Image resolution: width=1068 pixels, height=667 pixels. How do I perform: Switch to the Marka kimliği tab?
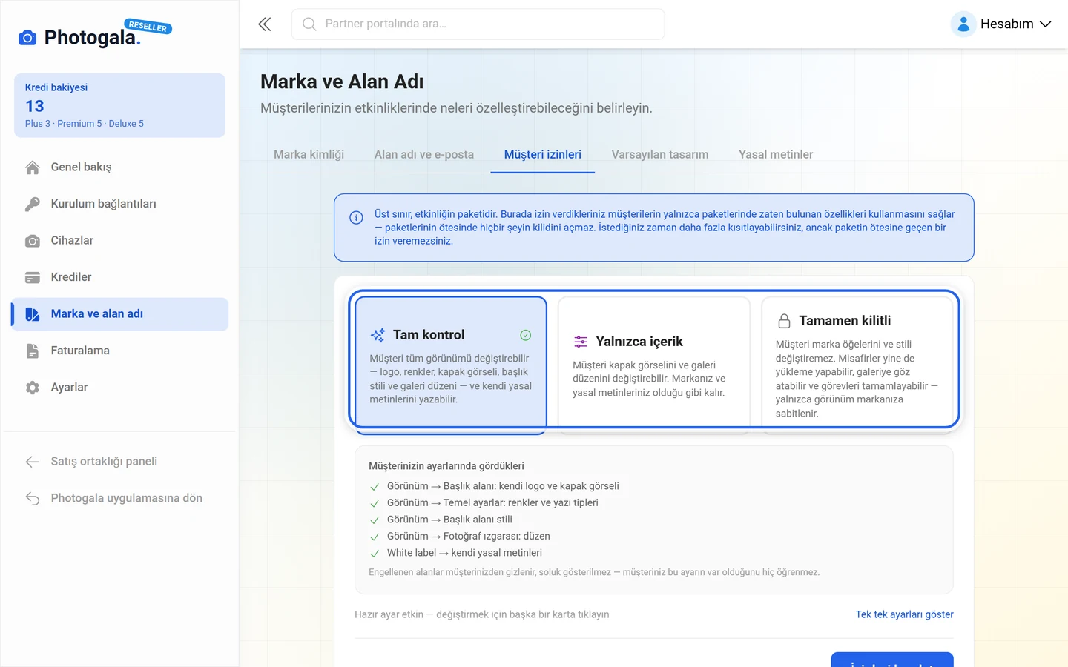coord(309,154)
